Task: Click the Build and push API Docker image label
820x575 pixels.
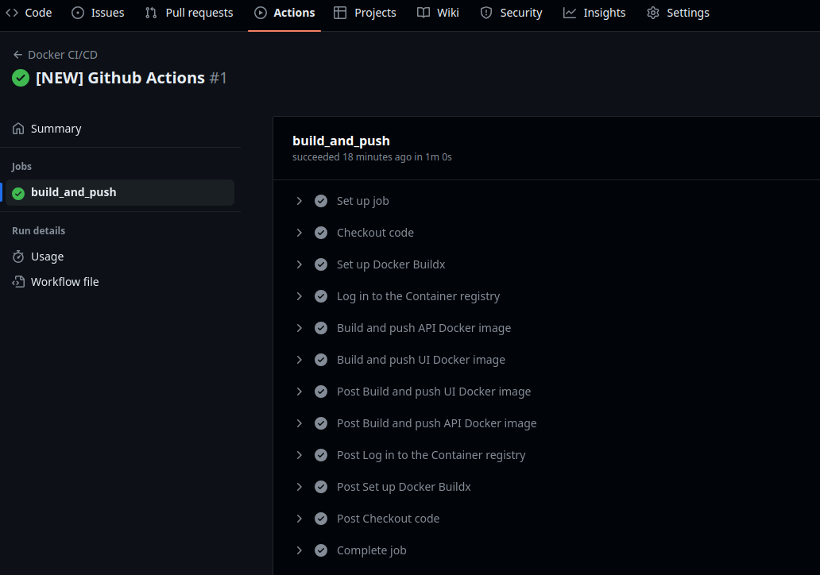Action: point(424,328)
